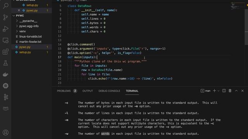This screenshot has width=248, height=139.
Task: Open the Search view in activity bar
Action: coord(6,6)
